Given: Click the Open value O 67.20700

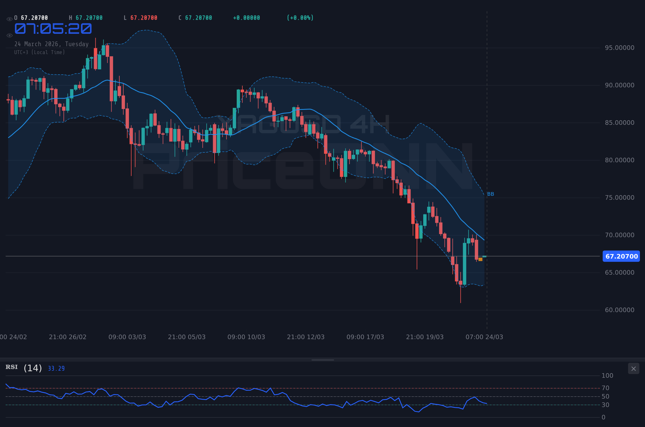Looking at the screenshot, I should [x=31, y=17].
